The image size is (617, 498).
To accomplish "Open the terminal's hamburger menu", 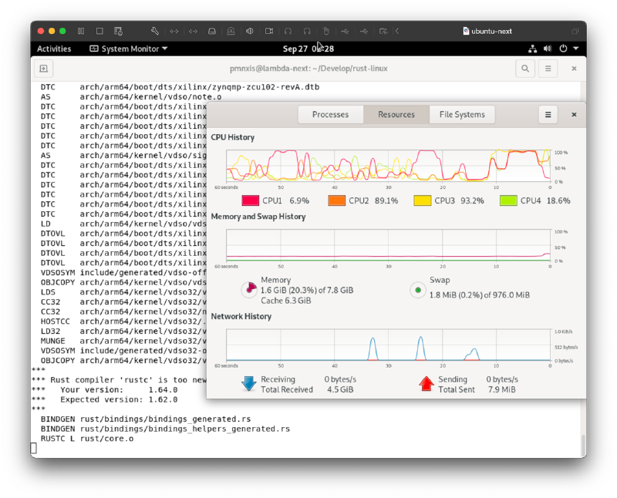I will click(x=548, y=68).
